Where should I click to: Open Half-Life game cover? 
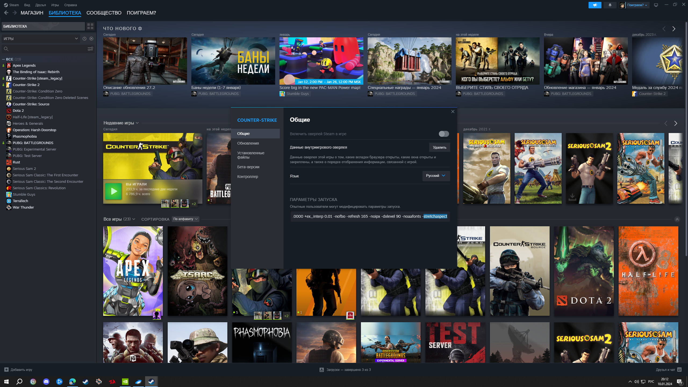[648, 271]
